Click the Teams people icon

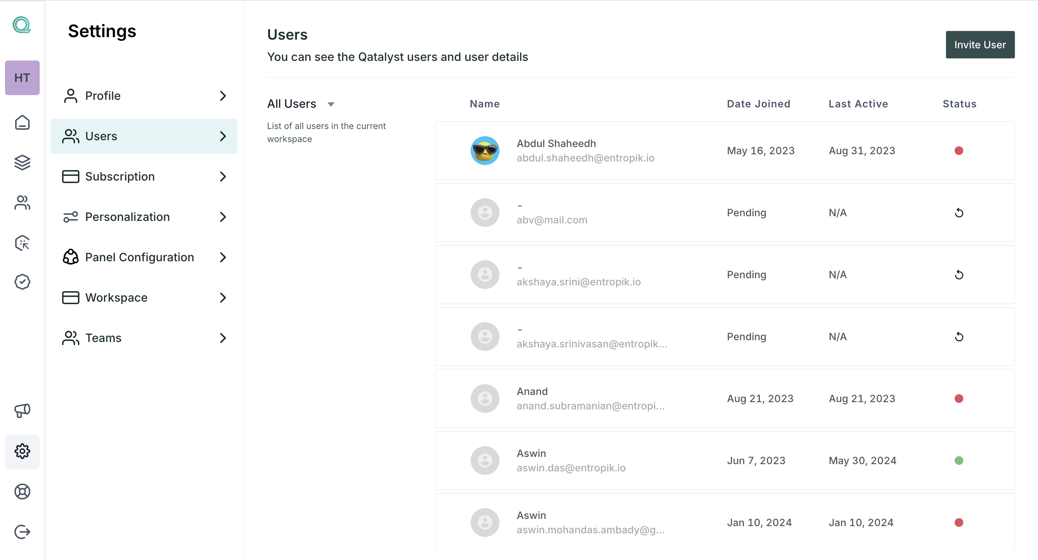(70, 338)
